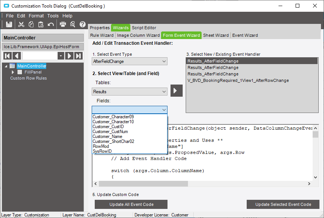The width and height of the screenshot is (324, 218).
Task: Collapse the MainController tree node
Action: [x=6, y=66]
